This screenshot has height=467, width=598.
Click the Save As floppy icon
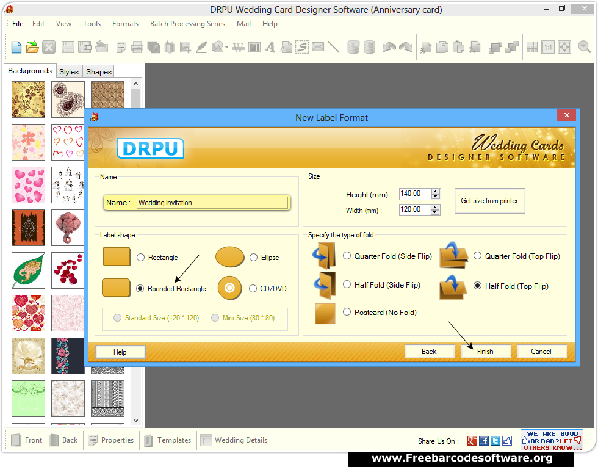click(x=85, y=48)
